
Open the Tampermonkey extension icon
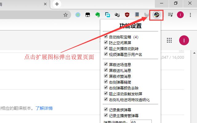(x=88, y=15)
